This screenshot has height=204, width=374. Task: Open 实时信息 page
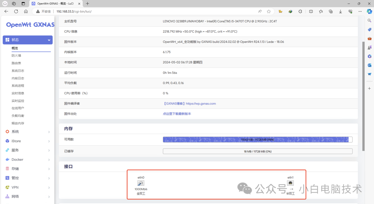[18, 93]
